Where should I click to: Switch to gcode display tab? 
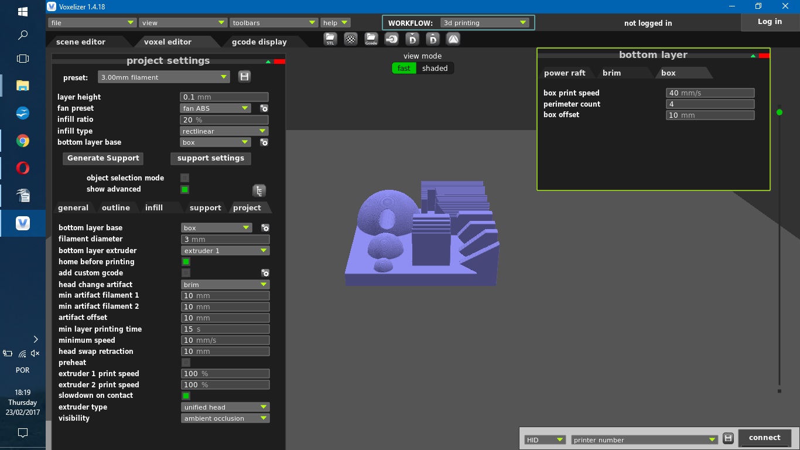(259, 42)
